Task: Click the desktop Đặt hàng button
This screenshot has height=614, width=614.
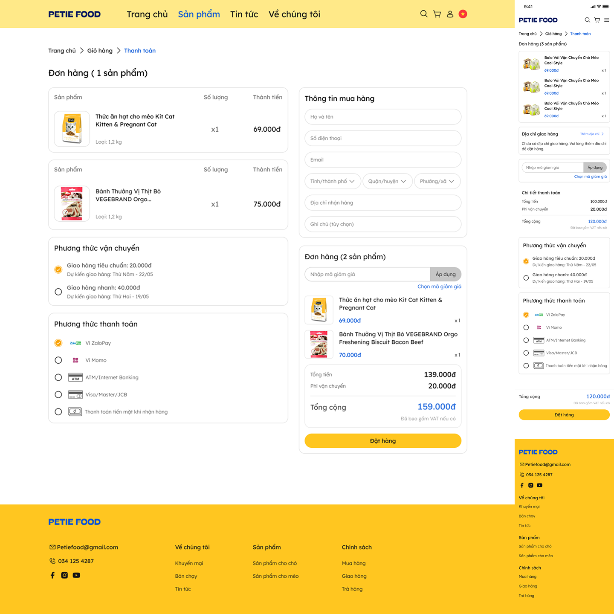Action: coord(383,441)
